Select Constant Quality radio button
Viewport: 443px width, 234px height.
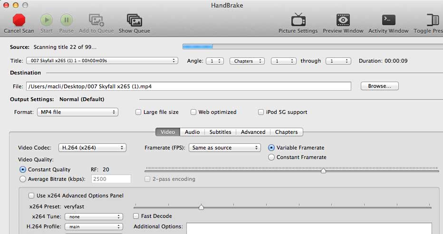[x=23, y=169]
